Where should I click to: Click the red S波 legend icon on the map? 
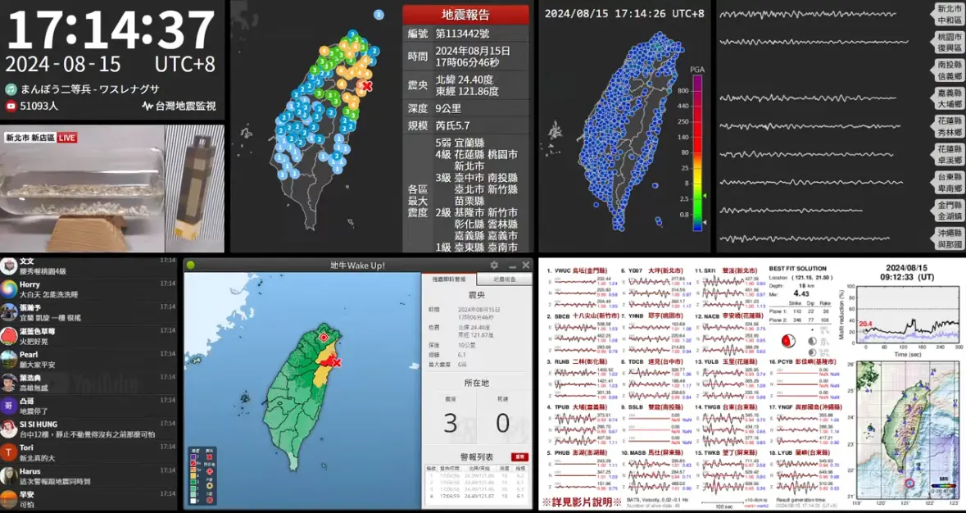pos(210,500)
